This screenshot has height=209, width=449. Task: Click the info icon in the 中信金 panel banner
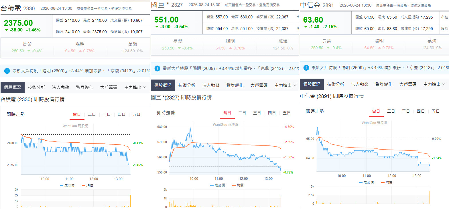pos(306,68)
